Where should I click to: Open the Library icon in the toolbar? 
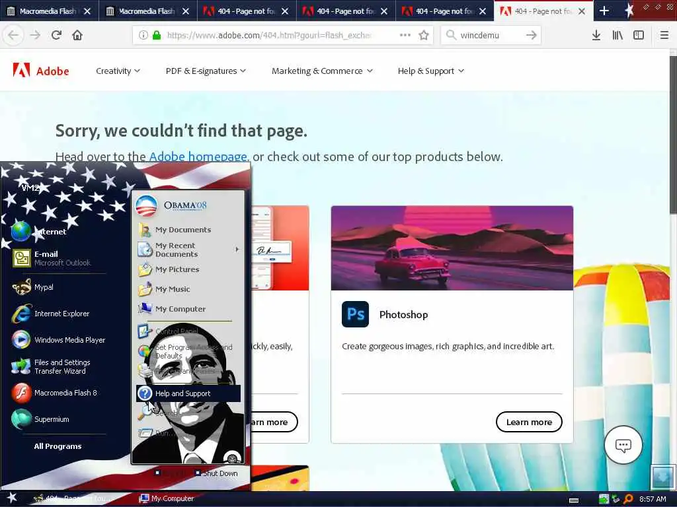(617, 35)
